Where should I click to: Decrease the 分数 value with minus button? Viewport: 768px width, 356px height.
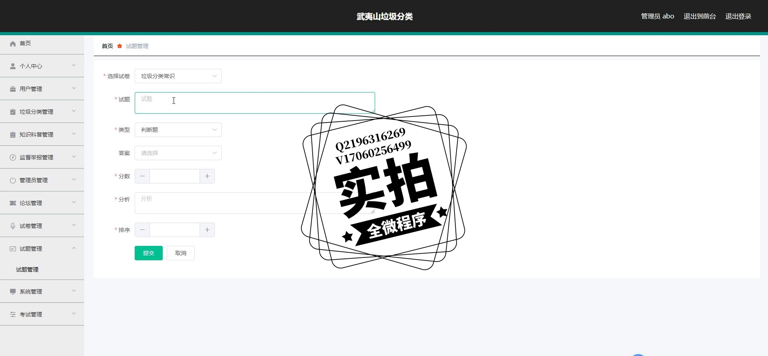pyautogui.click(x=142, y=176)
